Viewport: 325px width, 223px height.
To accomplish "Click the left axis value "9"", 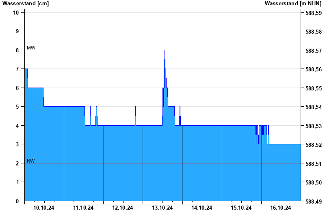I will point(17,31).
